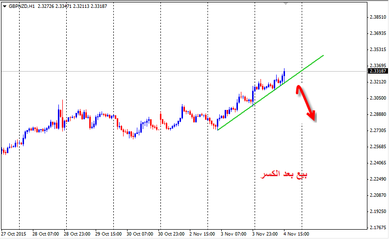
Task: Select the red Arabic text label بيع بعد الكسر
Action: pos(284,174)
